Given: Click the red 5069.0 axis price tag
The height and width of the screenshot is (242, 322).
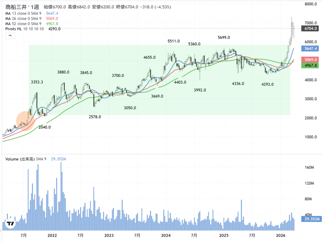Looking at the screenshot, I should [310, 60].
